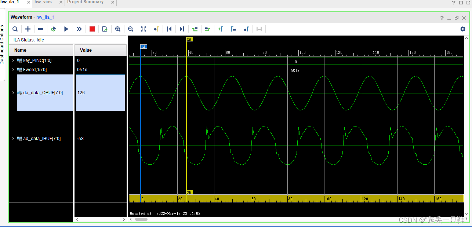Click the Zoom fit icon
Viewport: 472px width, 227px height.
coord(144,29)
